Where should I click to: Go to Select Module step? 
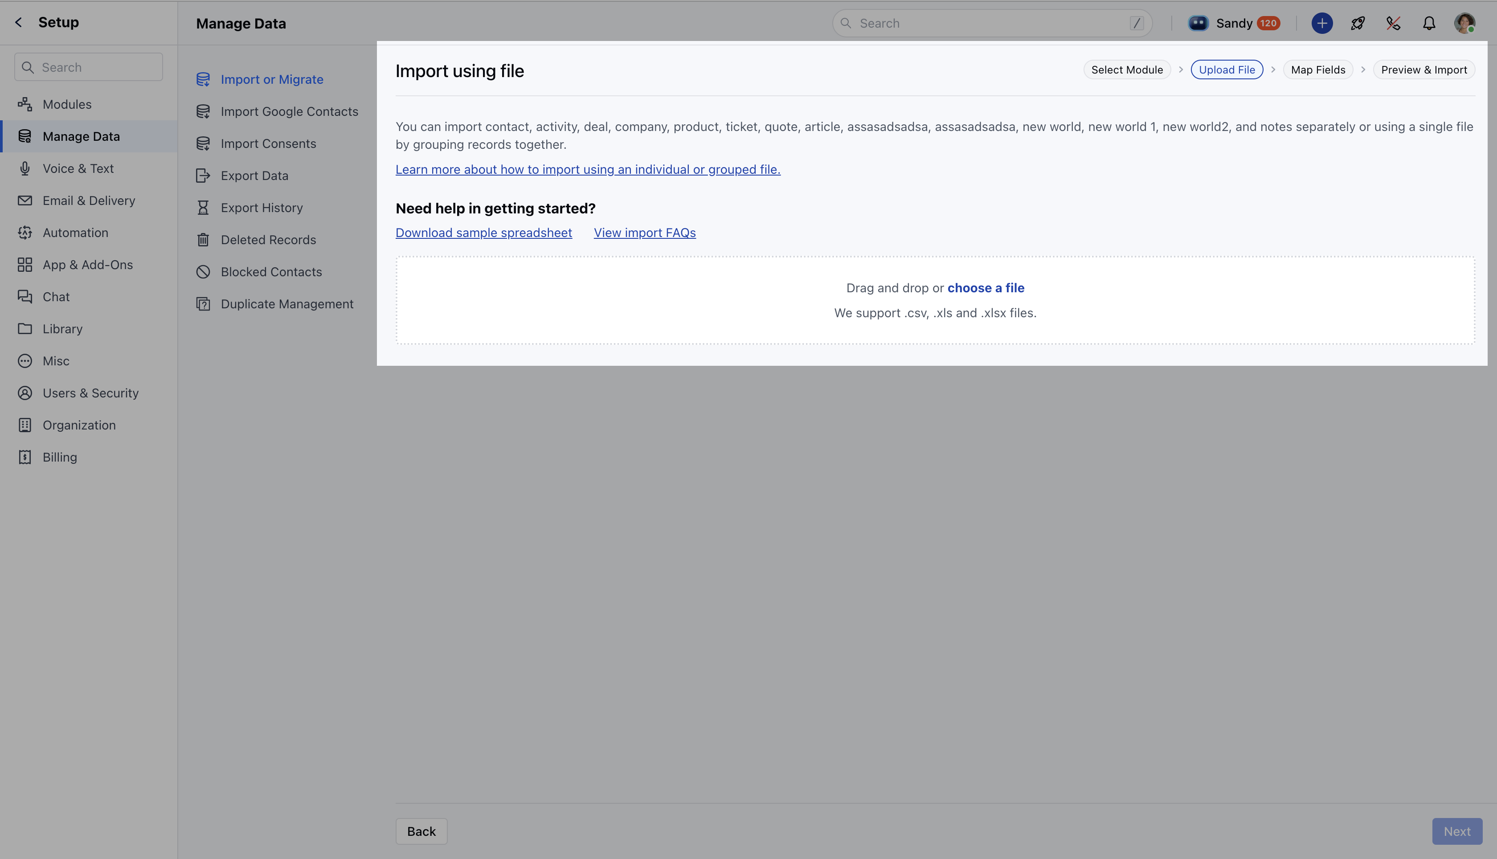pyautogui.click(x=1127, y=70)
